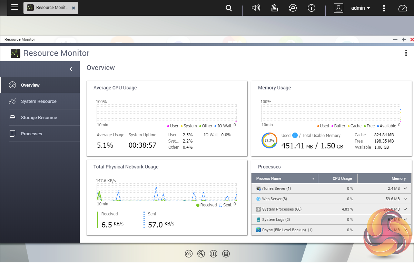The width and height of the screenshot is (414, 263).
Task: Click the info icon beside Used memory
Action: tap(295, 135)
